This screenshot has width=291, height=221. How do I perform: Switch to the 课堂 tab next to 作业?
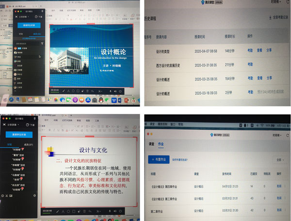click(x=151, y=143)
